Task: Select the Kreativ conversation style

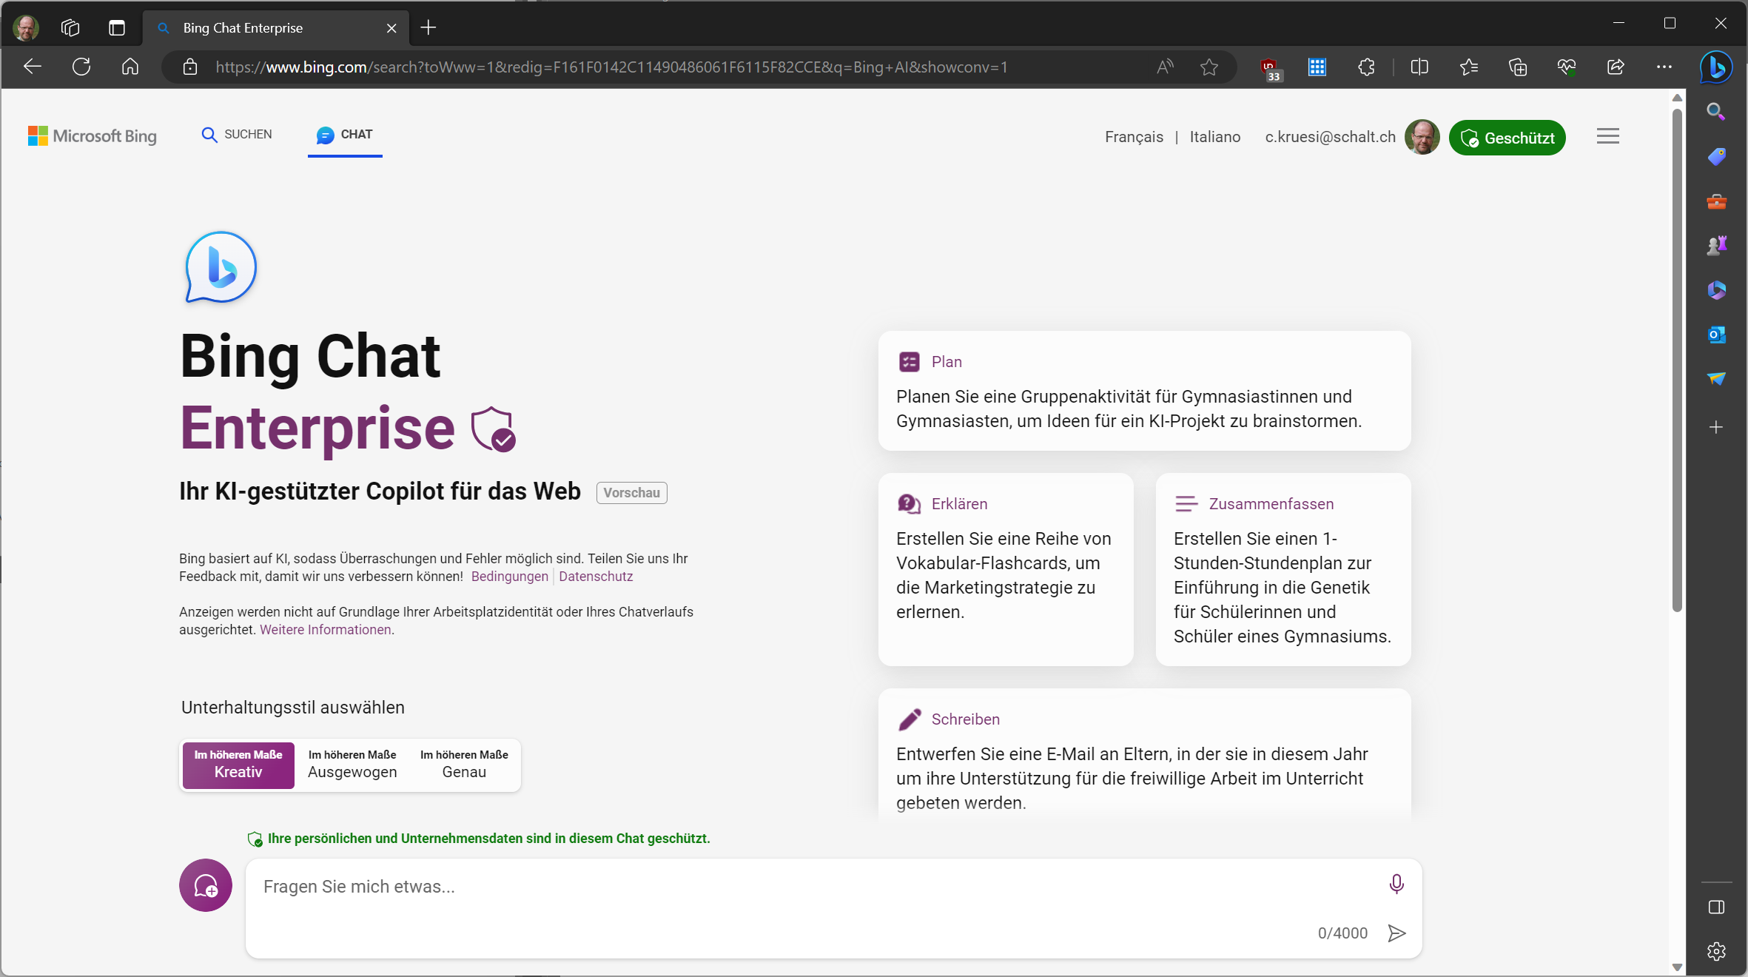Action: (x=238, y=765)
